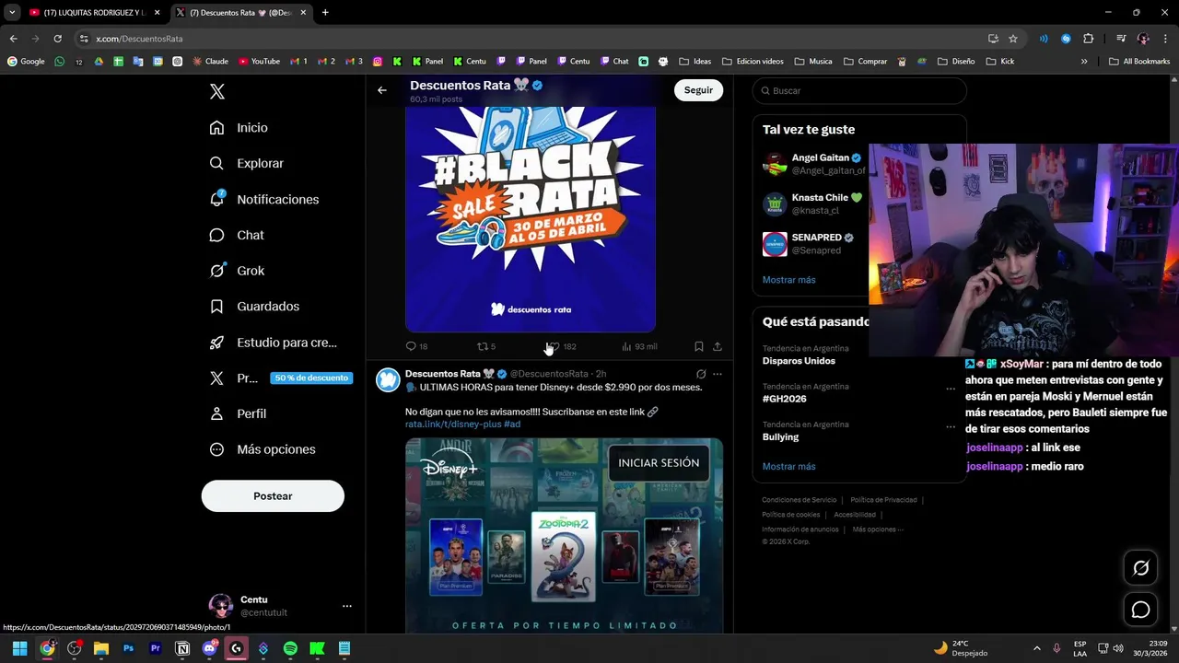Bookmark the Black Rata sale post
Viewport: 1179px width, 663px height.
coord(699,346)
